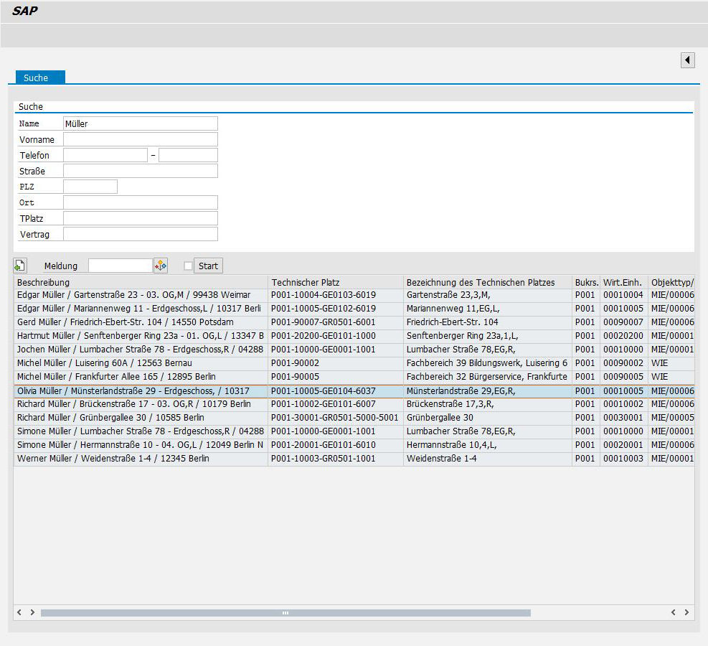Click the Vertrag input field
The width and height of the screenshot is (708, 646).
[140, 234]
